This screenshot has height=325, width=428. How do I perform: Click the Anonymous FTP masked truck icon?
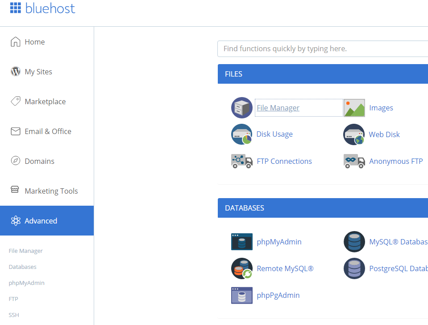(354, 161)
